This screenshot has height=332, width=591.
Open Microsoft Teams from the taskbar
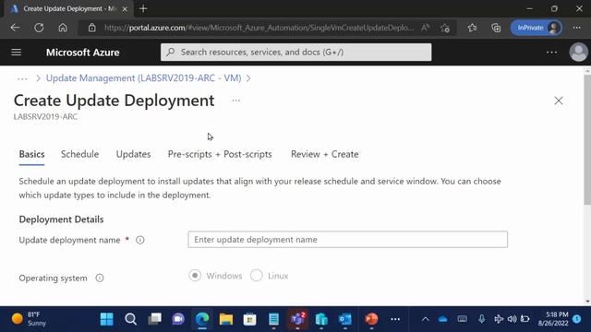[297, 319]
